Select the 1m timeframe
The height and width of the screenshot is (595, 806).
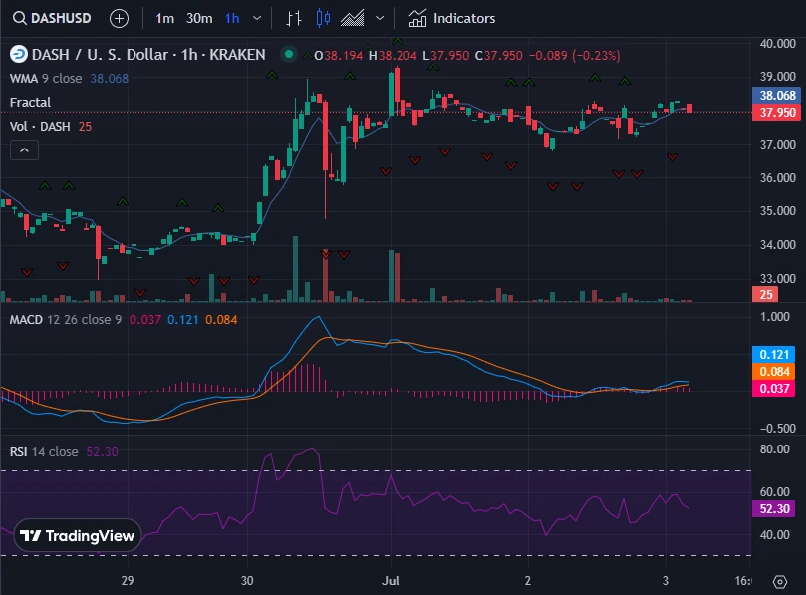tap(164, 19)
